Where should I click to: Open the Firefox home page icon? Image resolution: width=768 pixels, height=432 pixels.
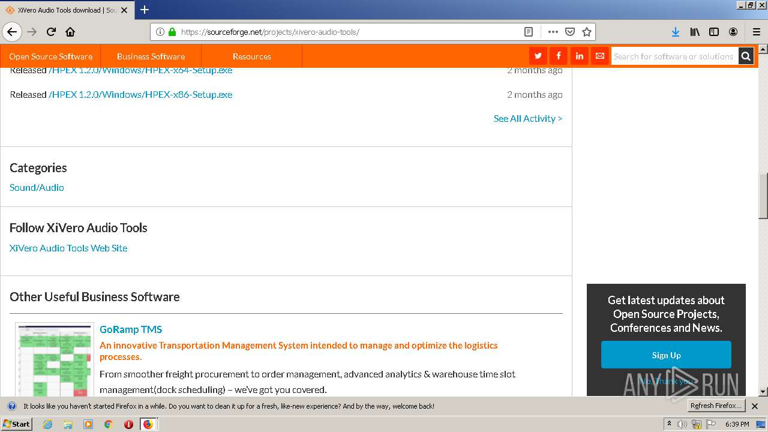[x=70, y=32]
